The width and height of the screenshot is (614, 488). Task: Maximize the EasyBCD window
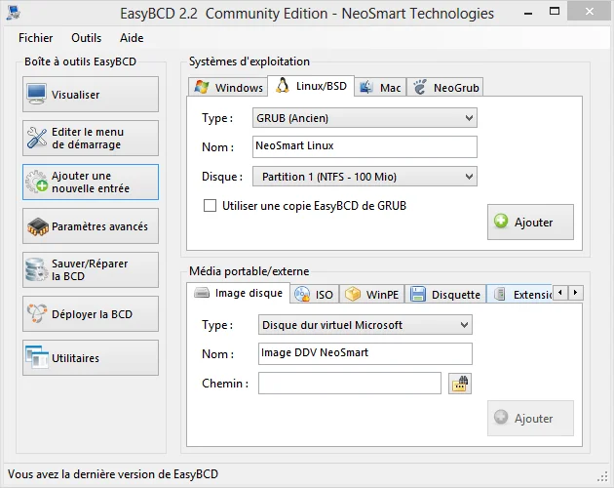[x=555, y=12]
